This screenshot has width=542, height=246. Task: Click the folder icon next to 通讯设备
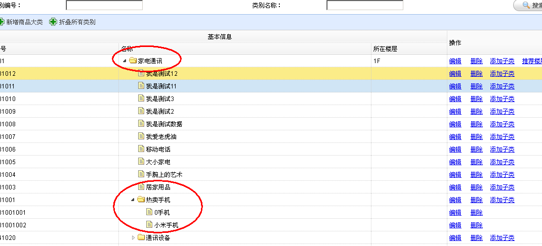(x=141, y=238)
